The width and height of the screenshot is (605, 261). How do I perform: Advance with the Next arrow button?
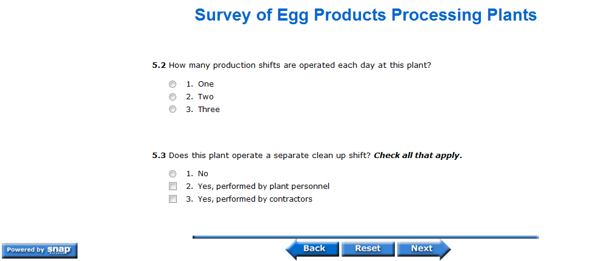(x=424, y=248)
